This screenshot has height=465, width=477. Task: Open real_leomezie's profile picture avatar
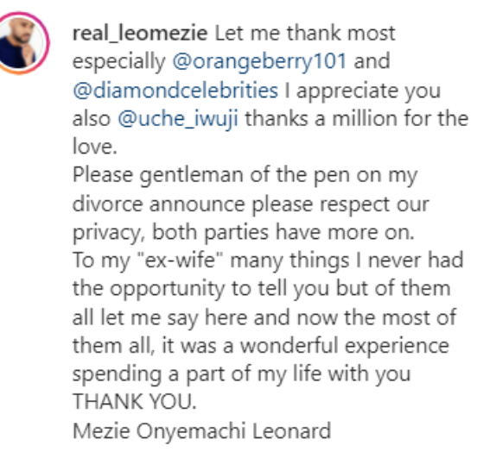[20, 43]
